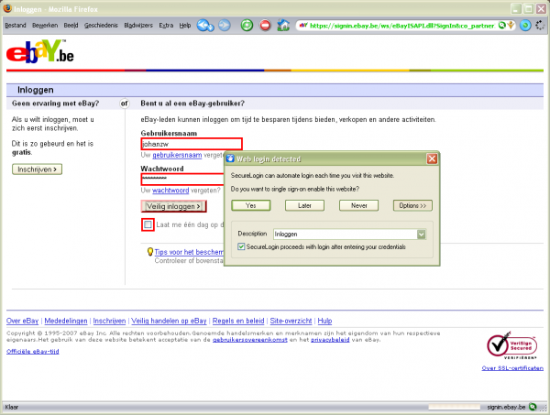Open 'Over SSL-certificaten' link
This screenshot has width=550, height=415.
point(512,368)
